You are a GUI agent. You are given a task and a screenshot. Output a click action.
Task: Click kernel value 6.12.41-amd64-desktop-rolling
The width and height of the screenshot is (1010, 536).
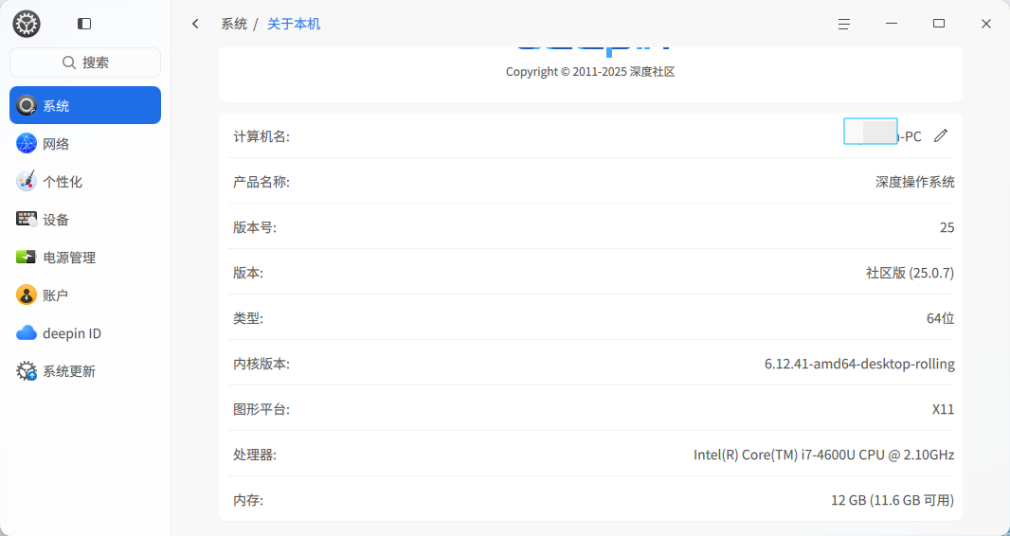point(859,365)
